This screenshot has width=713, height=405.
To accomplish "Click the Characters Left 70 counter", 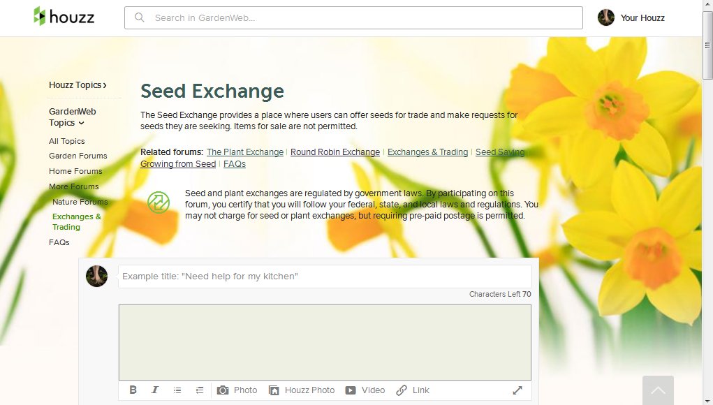I will point(500,294).
